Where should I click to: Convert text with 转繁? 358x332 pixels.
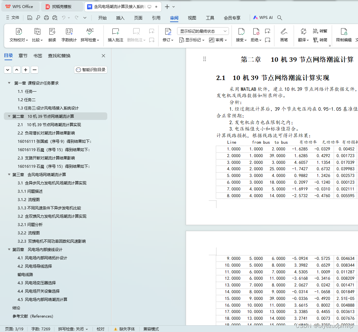tap(320, 31)
